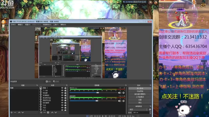The height and width of the screenshot is (117, 209).
Task: Open the 视图(V) menu
Action: click(28, 25)
